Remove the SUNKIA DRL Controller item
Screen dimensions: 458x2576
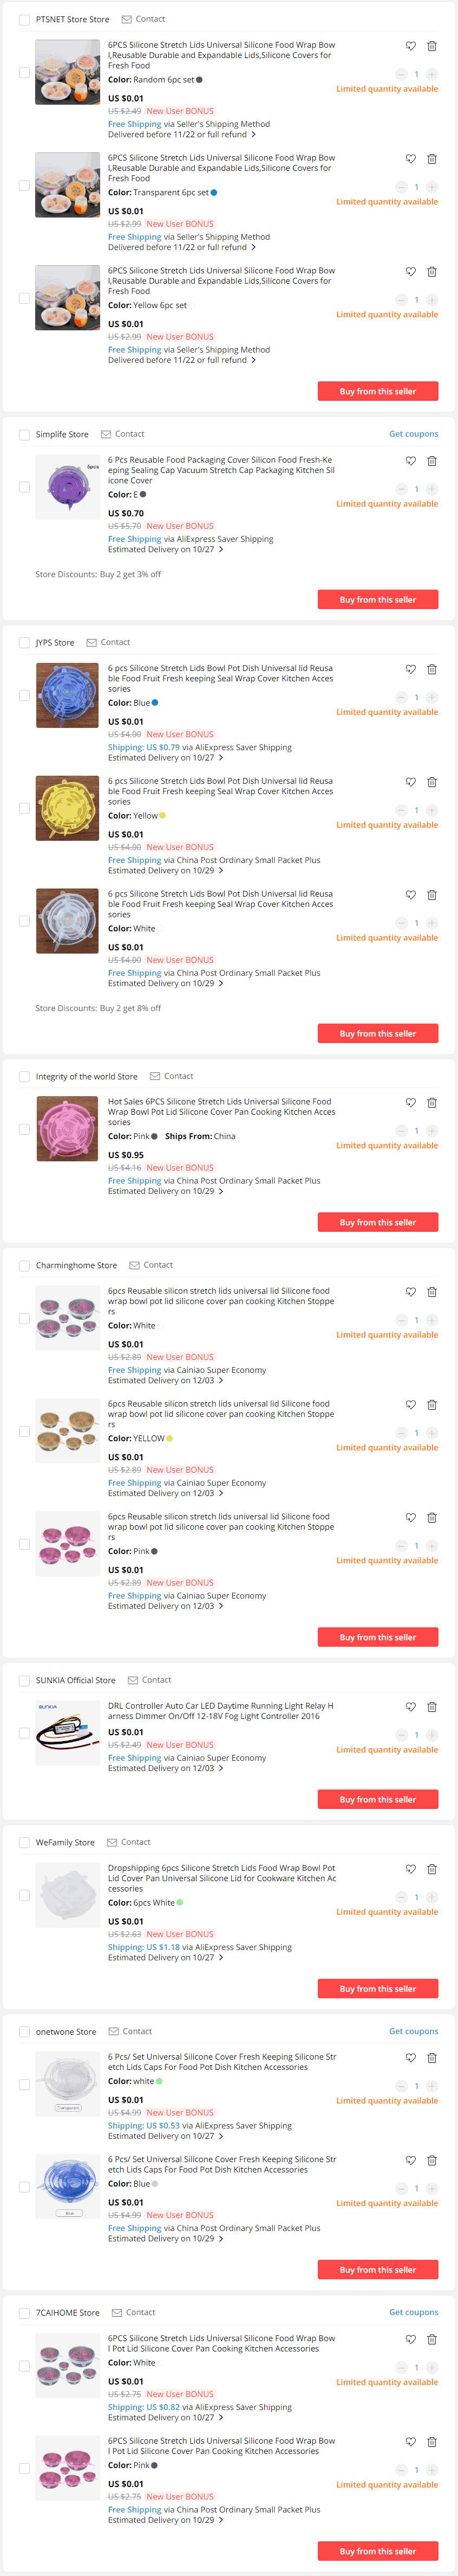pos(431,1707)
